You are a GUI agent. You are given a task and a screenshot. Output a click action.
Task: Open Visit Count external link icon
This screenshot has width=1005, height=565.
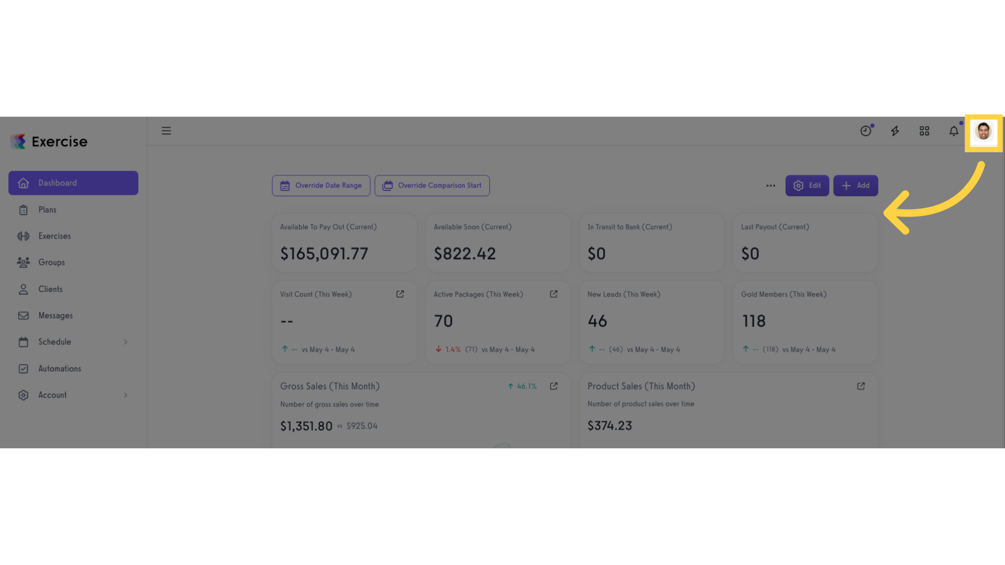coord(400,294)
